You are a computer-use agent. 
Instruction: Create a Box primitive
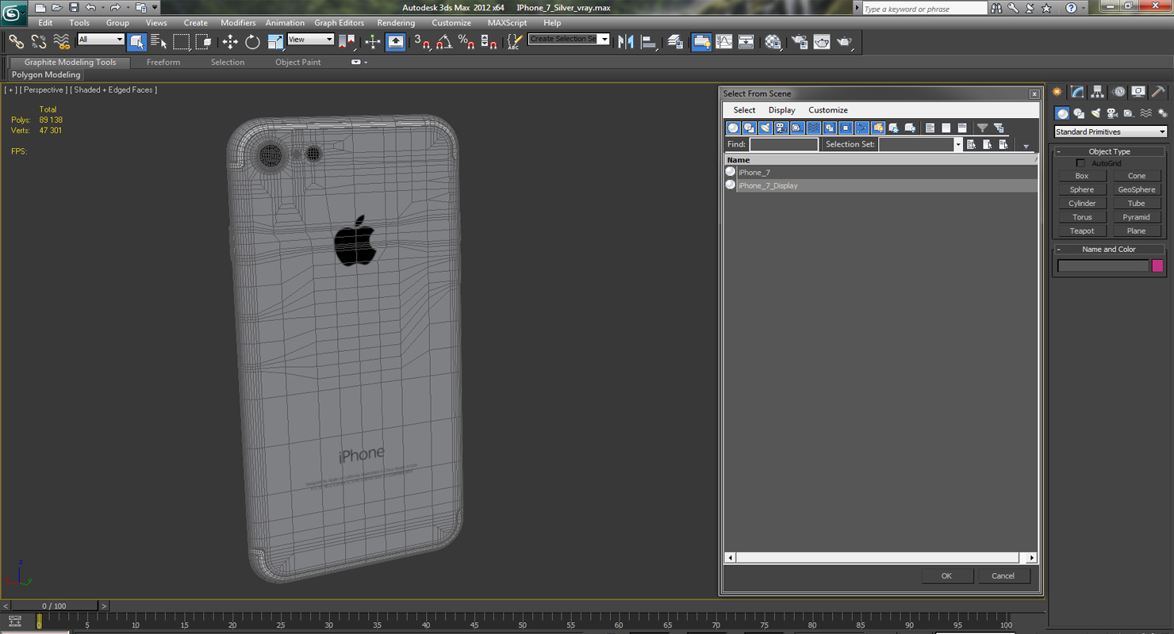(1082, 176)
